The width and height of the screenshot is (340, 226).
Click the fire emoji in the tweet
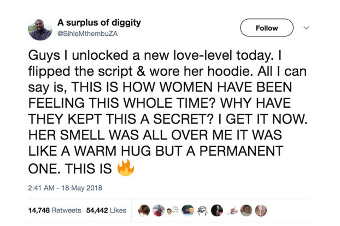(x=126, y=169)
